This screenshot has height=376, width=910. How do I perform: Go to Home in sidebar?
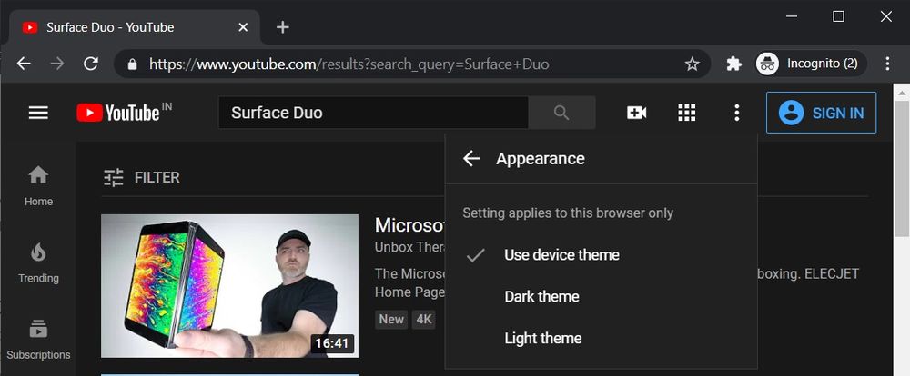point(38,185)
